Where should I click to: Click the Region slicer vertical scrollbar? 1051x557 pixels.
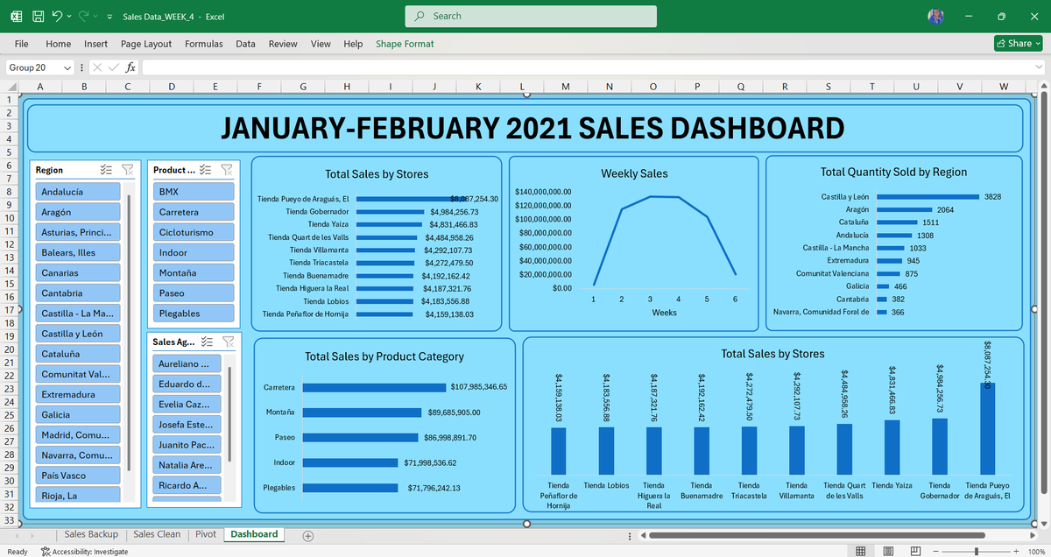[129, 333]
